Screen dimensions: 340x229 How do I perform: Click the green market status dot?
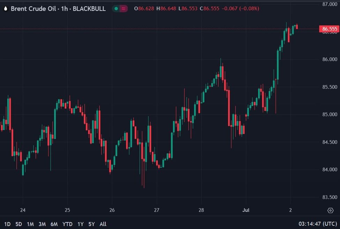click(x=115, y=9)
